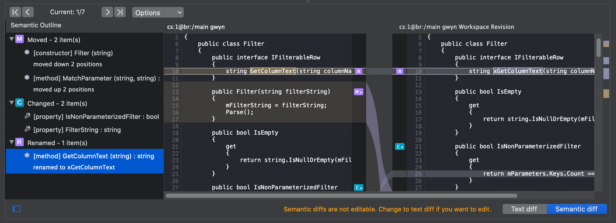This screenshot has height=223, width=616.
Task: Click the MatchParameter method cube icon
Action: point(27,78)
